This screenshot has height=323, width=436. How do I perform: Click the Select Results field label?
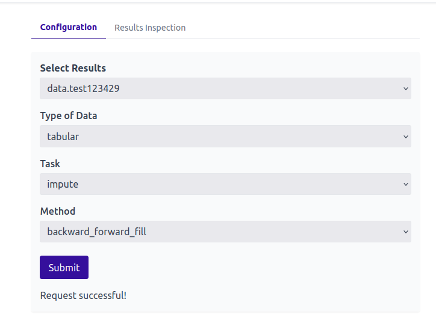(x=73, y=68)
